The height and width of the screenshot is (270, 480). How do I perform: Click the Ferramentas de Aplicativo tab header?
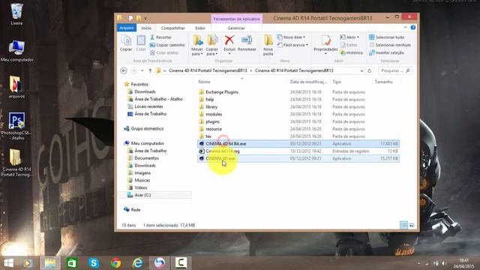coord(236,19)
